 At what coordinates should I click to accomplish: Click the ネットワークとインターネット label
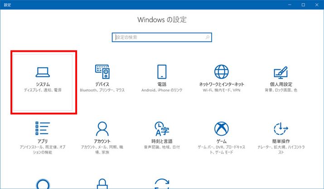click(222, 84)
